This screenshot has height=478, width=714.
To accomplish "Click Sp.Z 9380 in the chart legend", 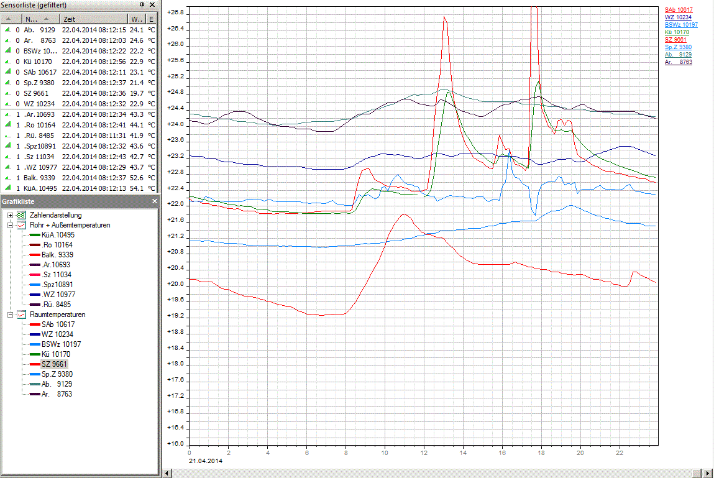I will tap(678, 47).
